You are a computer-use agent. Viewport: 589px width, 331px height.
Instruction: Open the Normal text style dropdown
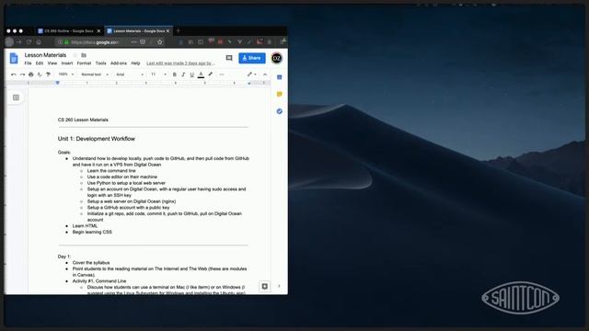click(95, 74)
